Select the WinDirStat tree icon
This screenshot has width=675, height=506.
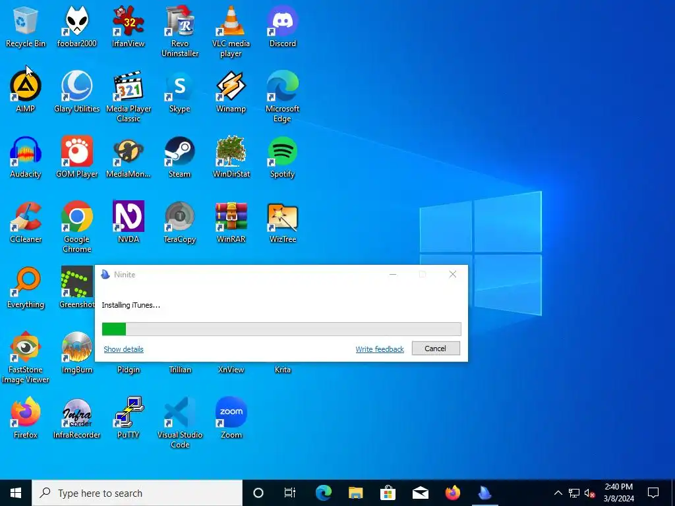tap(231, 157)
